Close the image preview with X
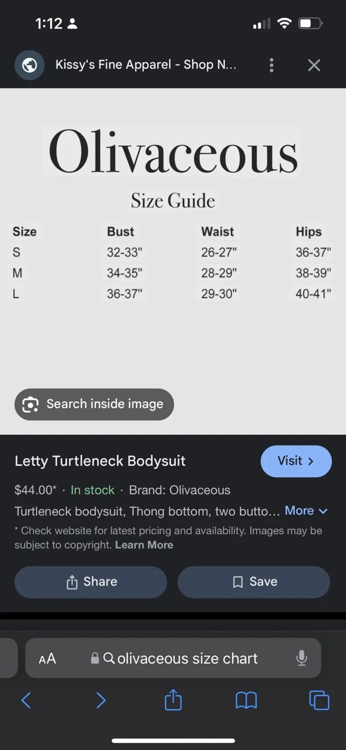Viewport: 346px width, 750px height. click(314, 65)
